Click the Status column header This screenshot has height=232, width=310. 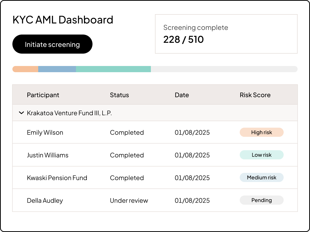(x=119, y=95)
